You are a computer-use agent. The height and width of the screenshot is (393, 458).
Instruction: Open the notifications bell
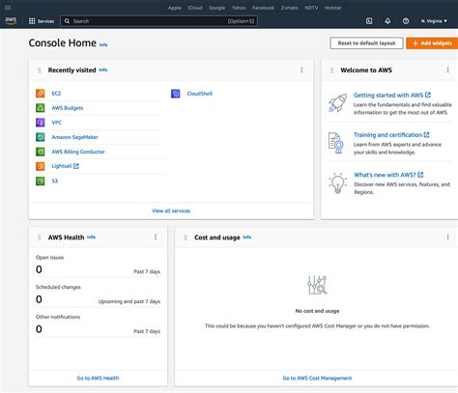point(387,21)
